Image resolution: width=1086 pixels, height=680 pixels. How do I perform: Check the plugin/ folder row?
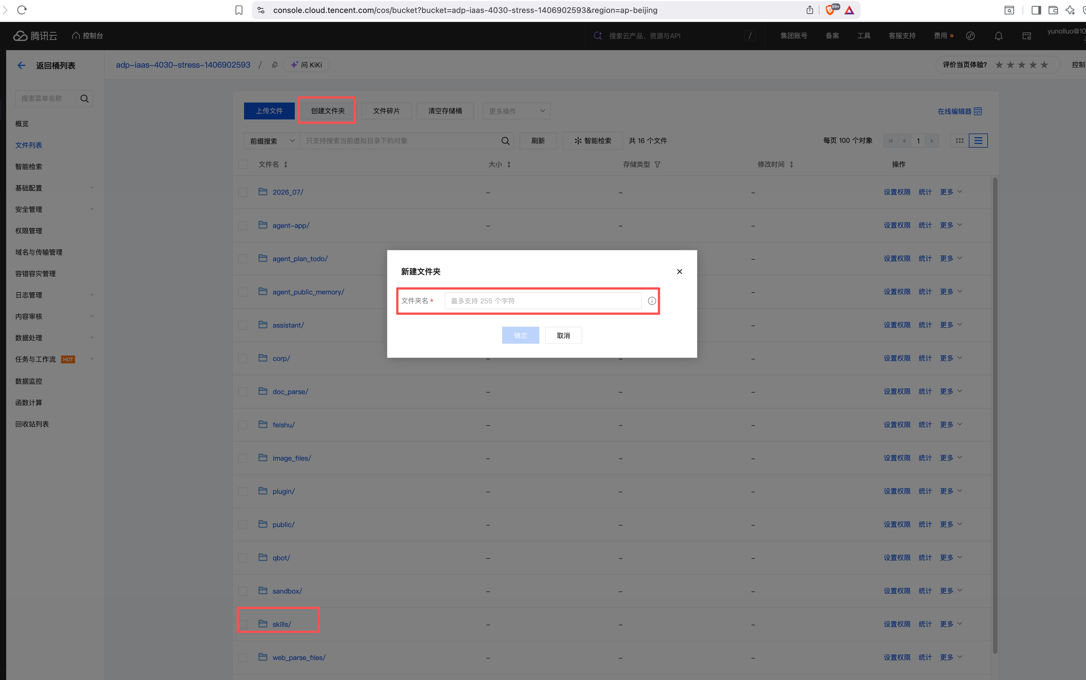[243, 492]
